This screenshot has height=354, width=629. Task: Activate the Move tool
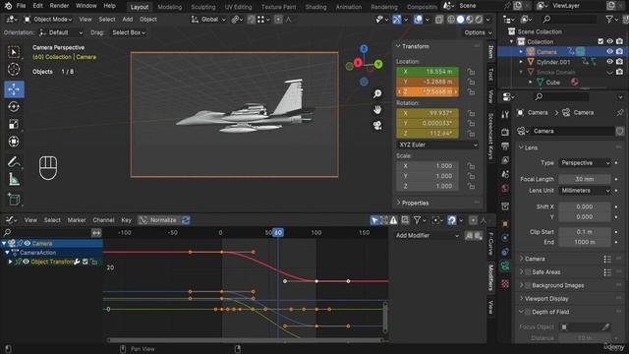pyautogui.click(x=14, y=89)
